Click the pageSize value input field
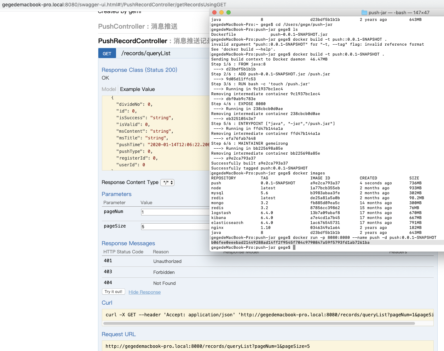This screenshot has width=444, height=351. click(175, 227)
